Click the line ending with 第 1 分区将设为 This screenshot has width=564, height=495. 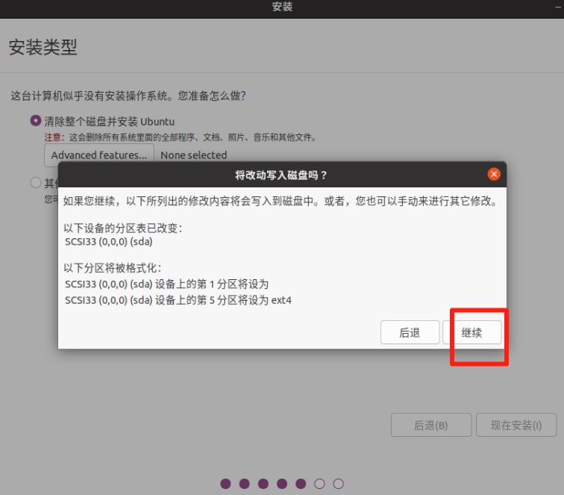[x=166, y=284]
